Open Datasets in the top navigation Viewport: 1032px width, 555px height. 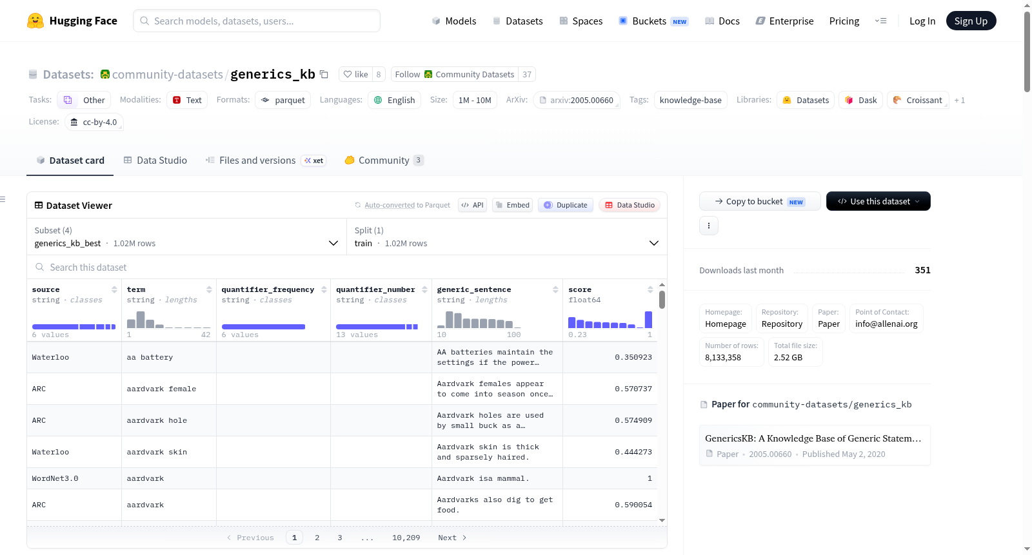pos(518,21)
